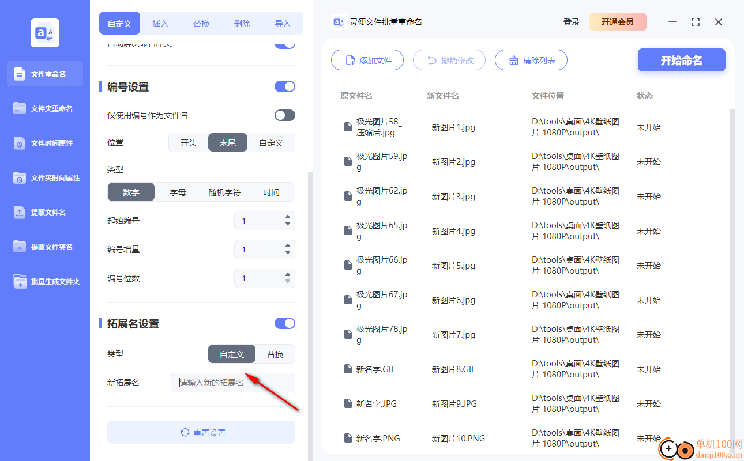744x461 pixels.
Task: Click file icon for 极光图片59.jpg
Action: [x=348, y=161]
